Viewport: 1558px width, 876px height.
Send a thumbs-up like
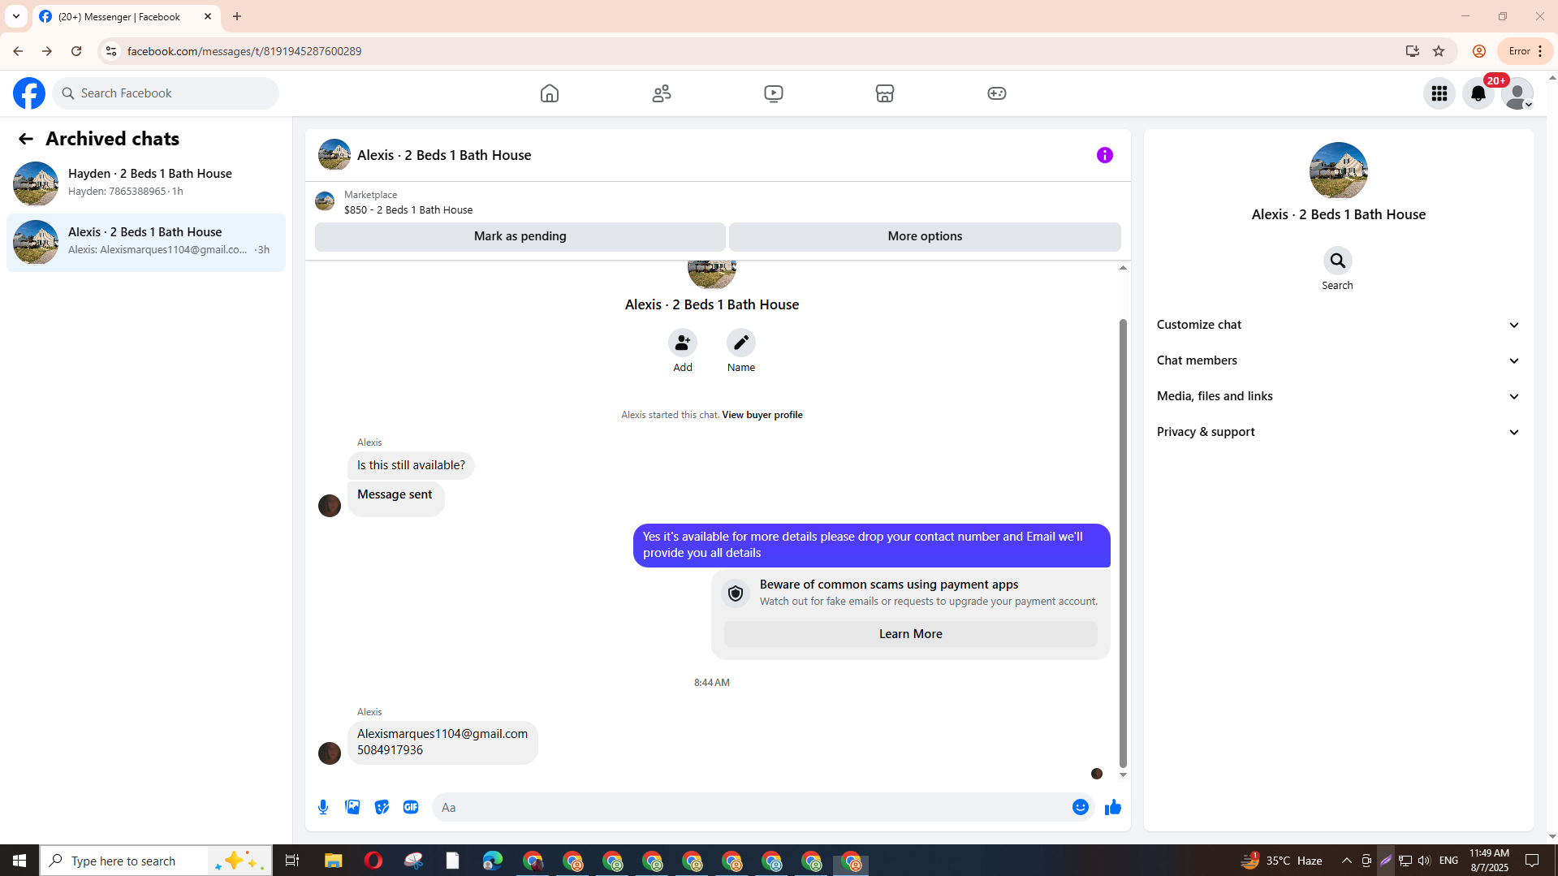coord(1113,807)
